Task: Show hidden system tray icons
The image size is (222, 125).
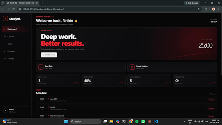Action: 184,122
